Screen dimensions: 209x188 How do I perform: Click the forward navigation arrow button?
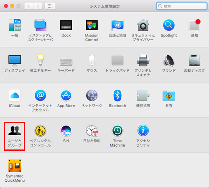coord(38,6)
